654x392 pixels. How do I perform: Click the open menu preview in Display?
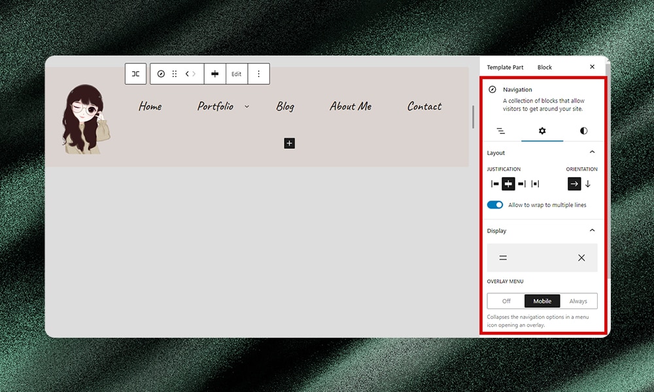503,257
